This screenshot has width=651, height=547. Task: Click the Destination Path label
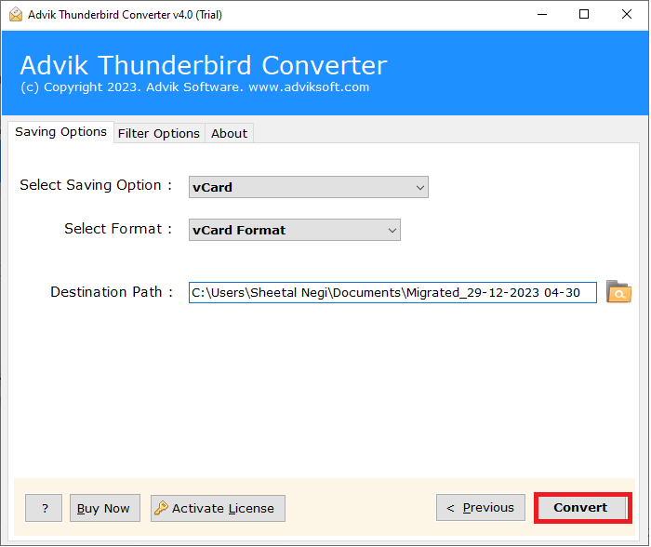112,292
